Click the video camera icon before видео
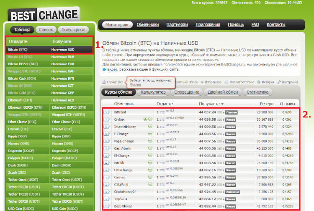Viewport: 314px width, 211px height. click(x=104, y=69)
